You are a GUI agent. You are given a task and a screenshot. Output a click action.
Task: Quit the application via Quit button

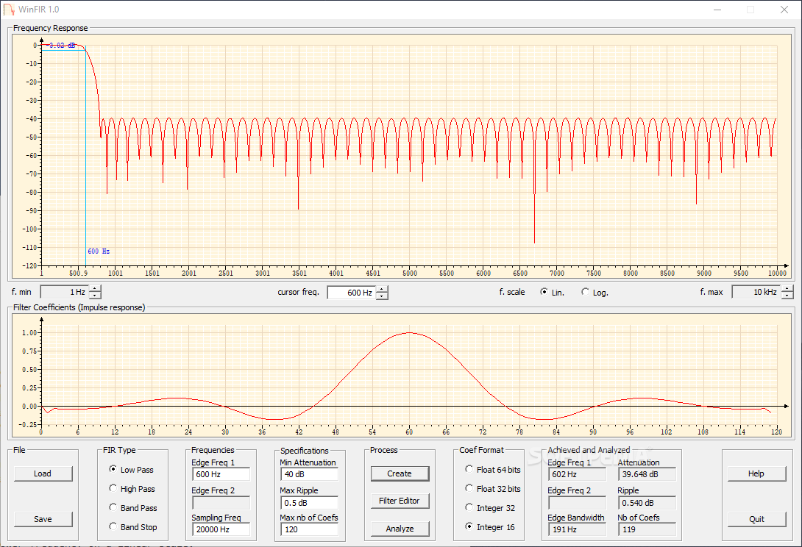[x=756, y=519]
